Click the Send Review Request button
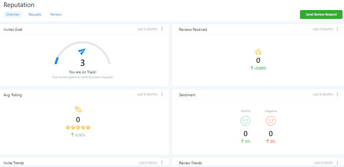The height and width of the screenshot is (167, 344). [321, 15]
